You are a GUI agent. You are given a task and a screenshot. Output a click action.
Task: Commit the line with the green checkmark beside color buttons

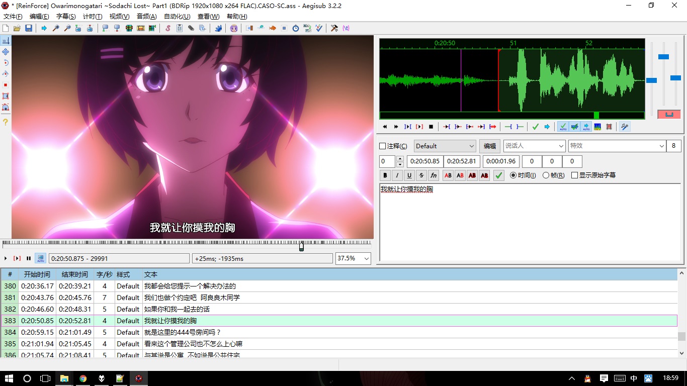[498, 175]
